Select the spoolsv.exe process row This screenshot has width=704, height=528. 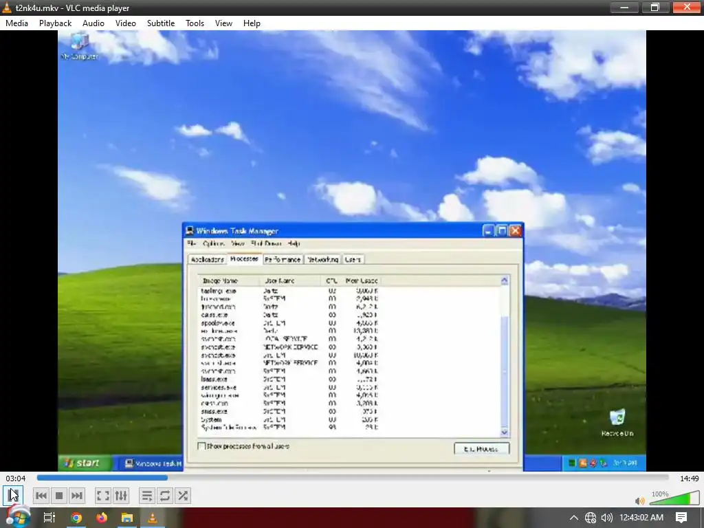[289, 323]
